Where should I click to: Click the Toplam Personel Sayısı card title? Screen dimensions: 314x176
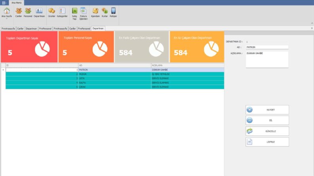point(78,38)
